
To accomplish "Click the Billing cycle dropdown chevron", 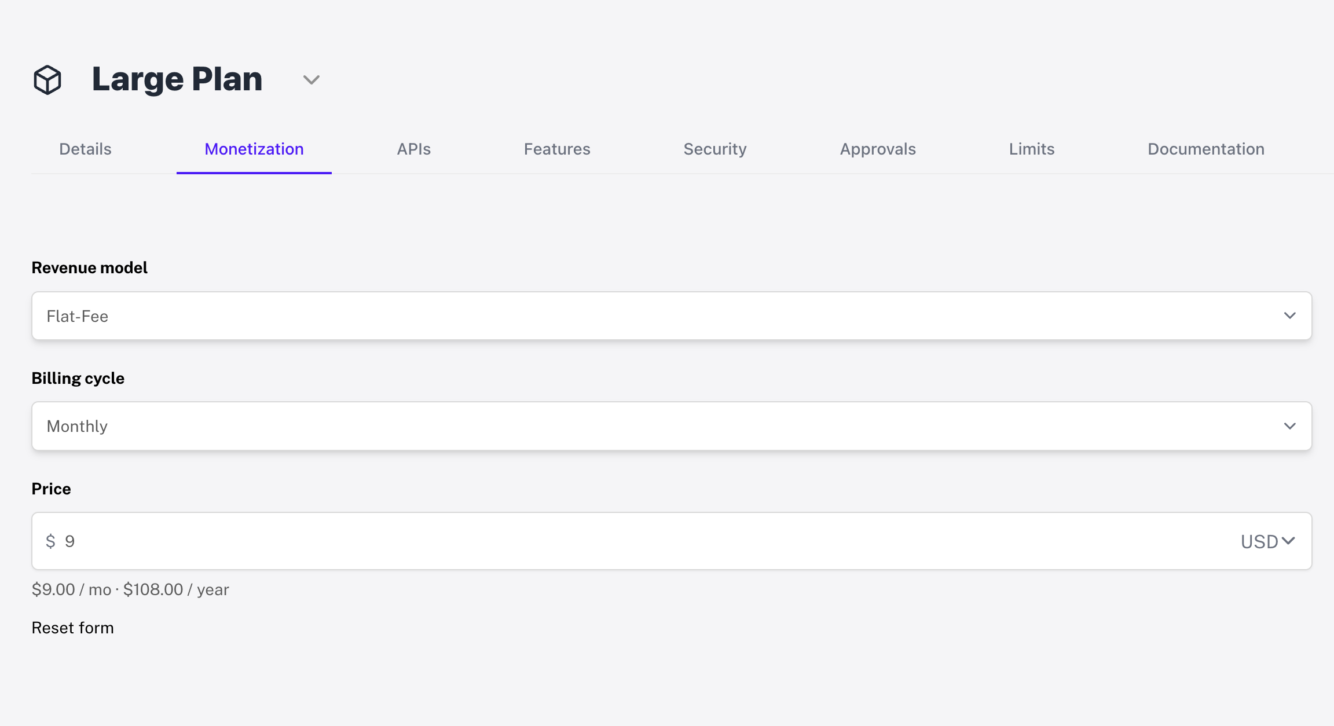I will click(x=1290, y=426).
